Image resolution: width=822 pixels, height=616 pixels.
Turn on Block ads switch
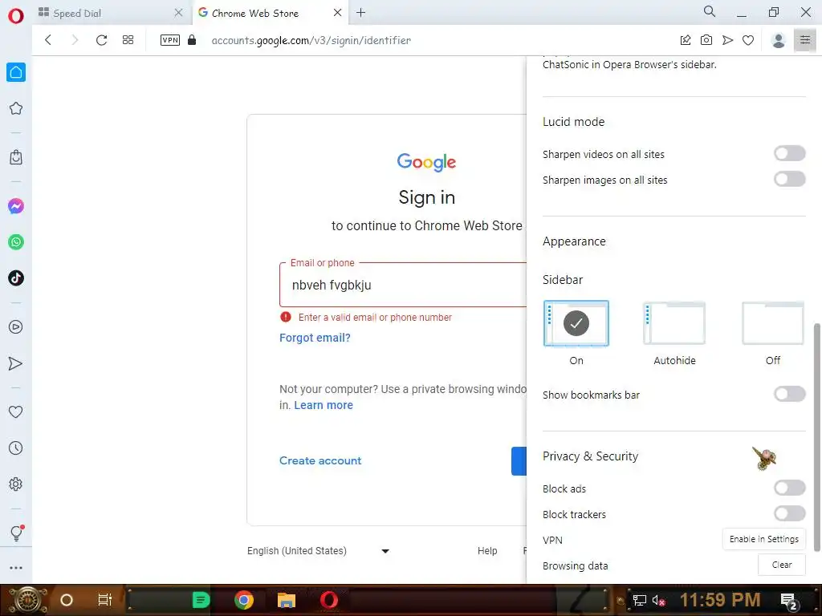[x=790, y=488]
